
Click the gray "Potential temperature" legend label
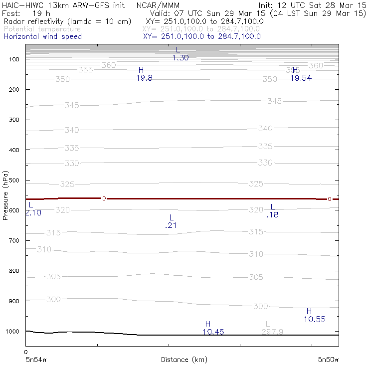(42, 29)
